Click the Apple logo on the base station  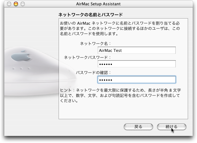[x=19, y=57]
